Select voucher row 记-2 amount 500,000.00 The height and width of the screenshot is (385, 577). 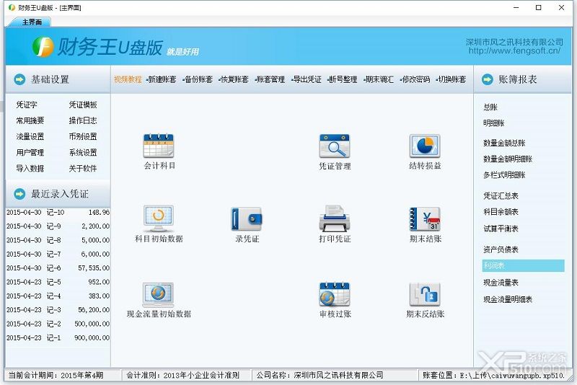[58, 324]
